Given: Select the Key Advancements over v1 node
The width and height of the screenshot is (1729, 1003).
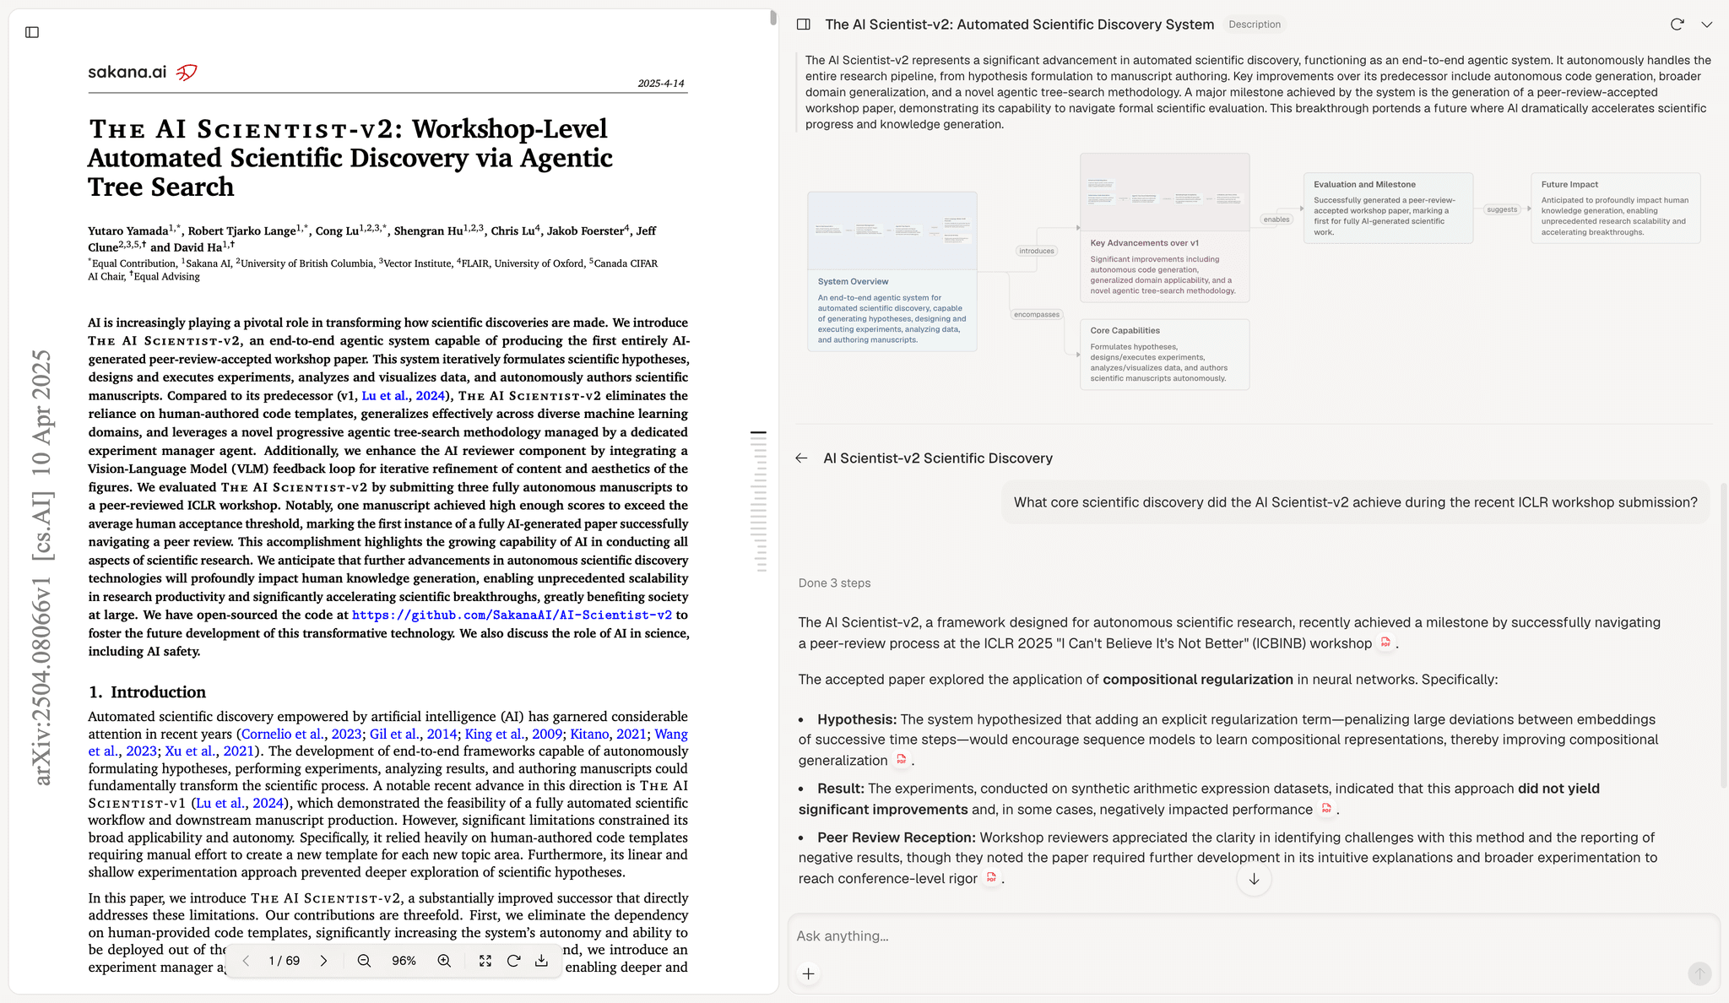Looking at the screenshot, I should (1164, 227).
